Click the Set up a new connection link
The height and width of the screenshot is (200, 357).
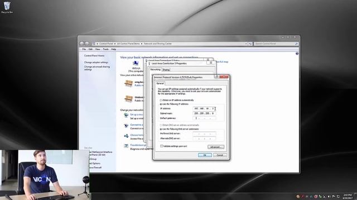[137, 114]
